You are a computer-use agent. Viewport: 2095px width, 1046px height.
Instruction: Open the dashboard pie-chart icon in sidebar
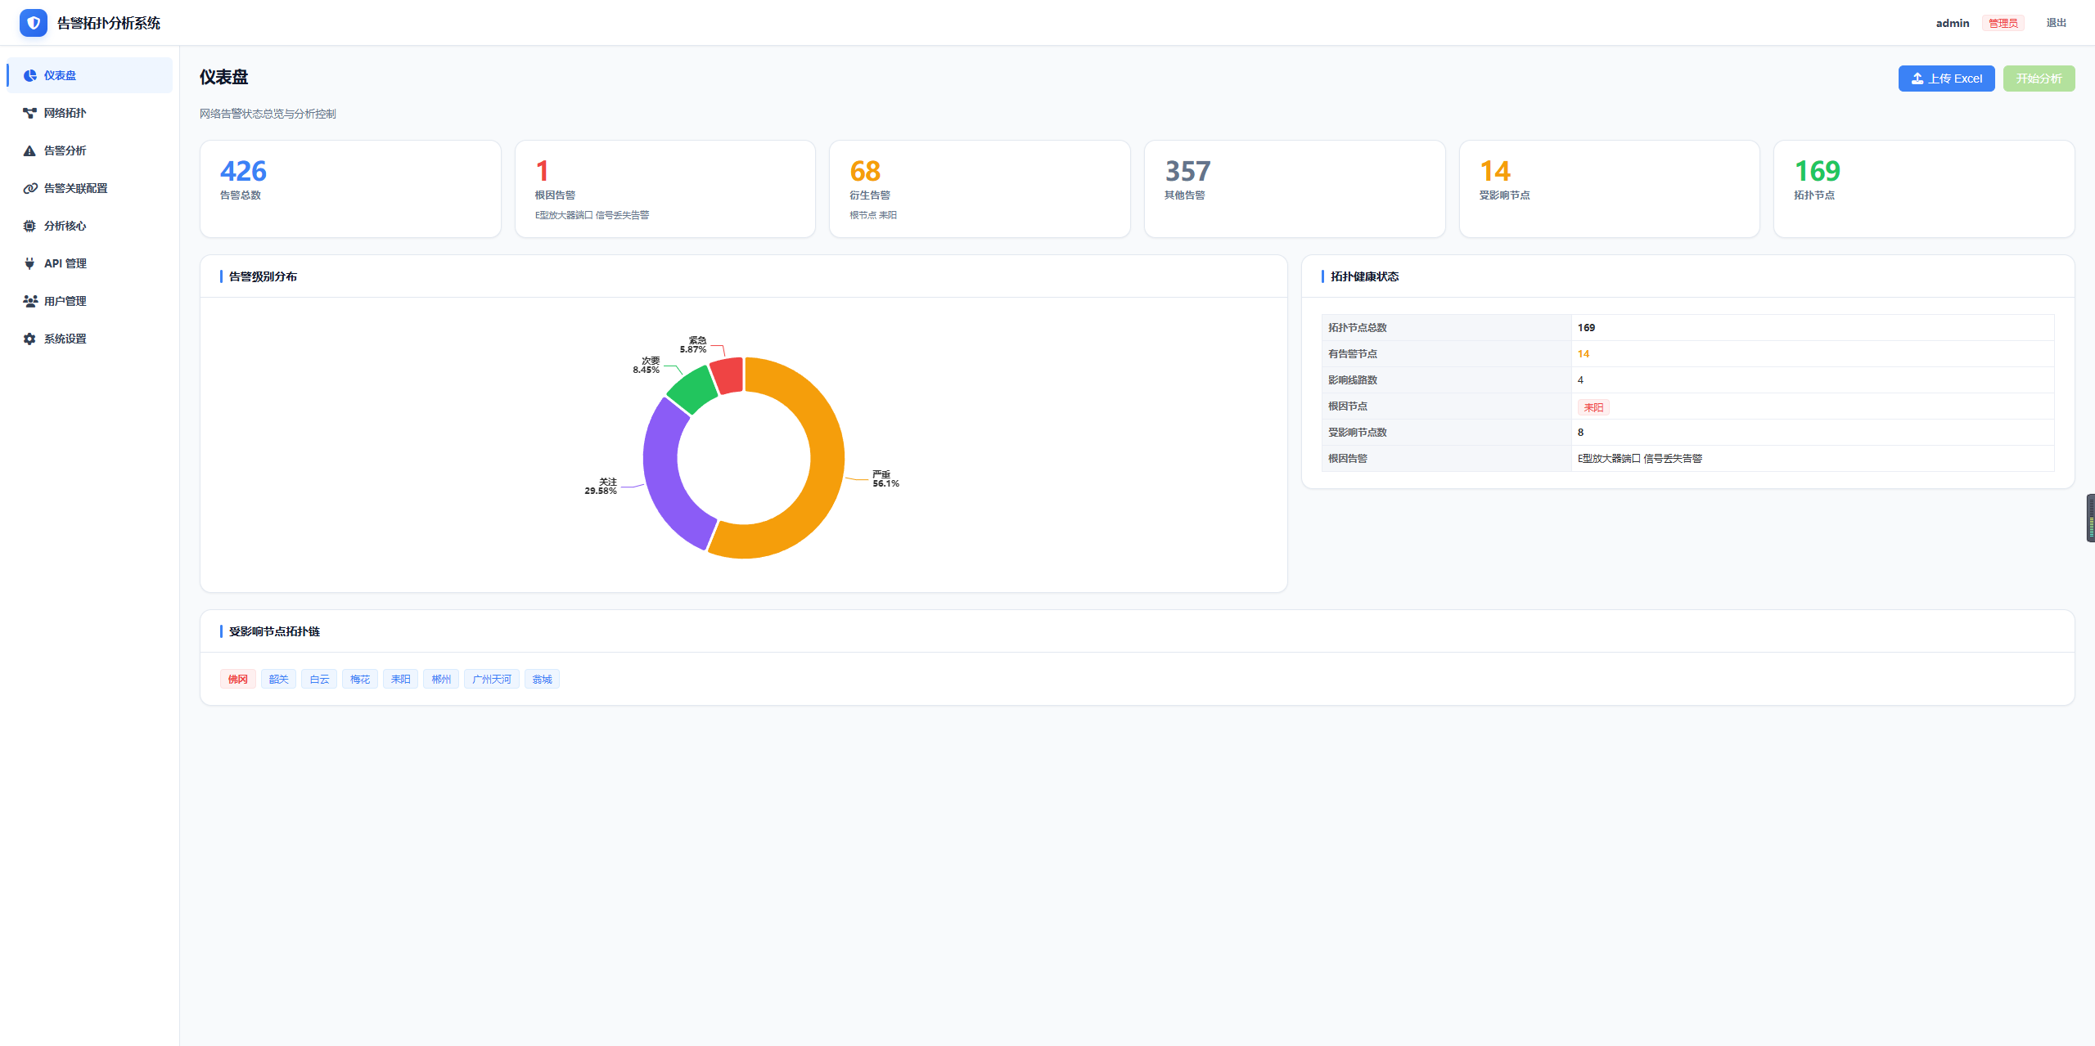pyautogui.click(x=30, y=75)
